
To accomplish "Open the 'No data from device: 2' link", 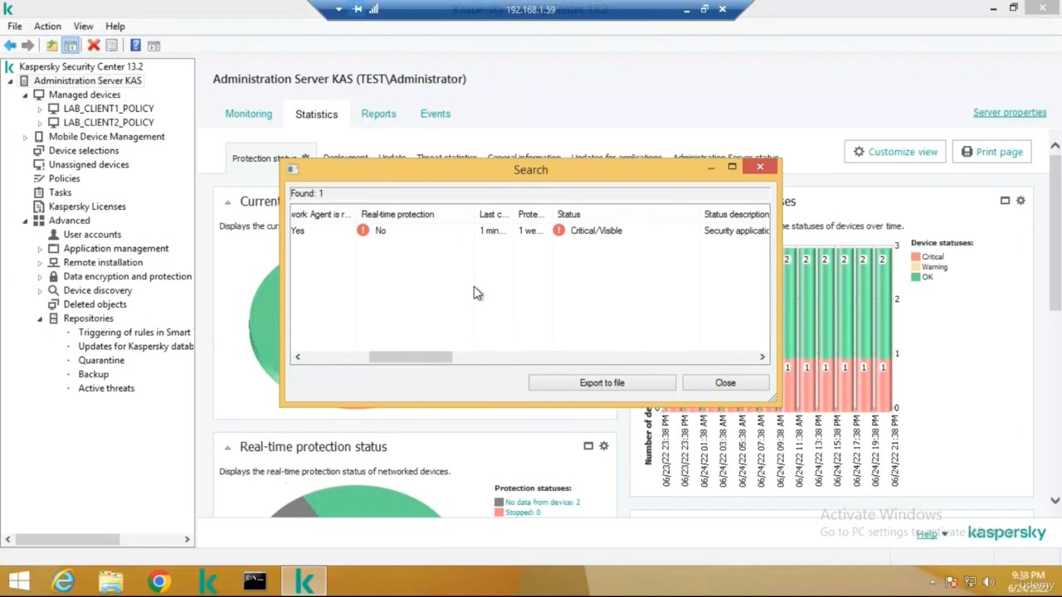I will pyautogui.click(x=543, y=502).
